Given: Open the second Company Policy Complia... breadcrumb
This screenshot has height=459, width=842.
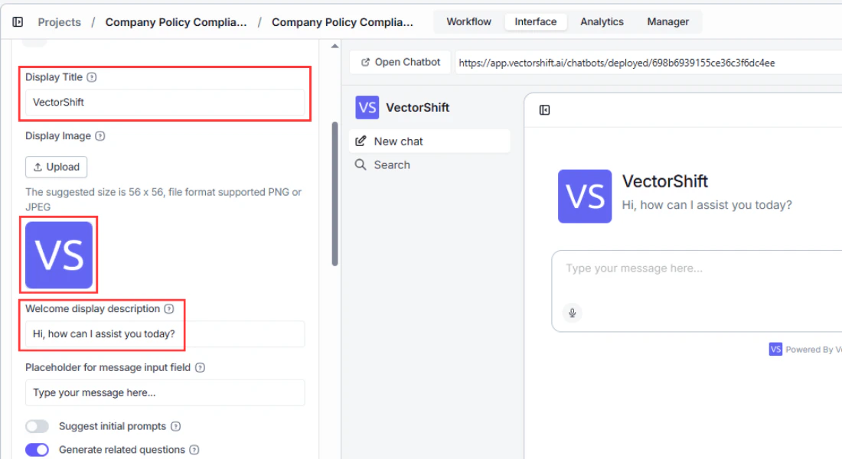Looking at the screenshot, I should pos(343,22).
